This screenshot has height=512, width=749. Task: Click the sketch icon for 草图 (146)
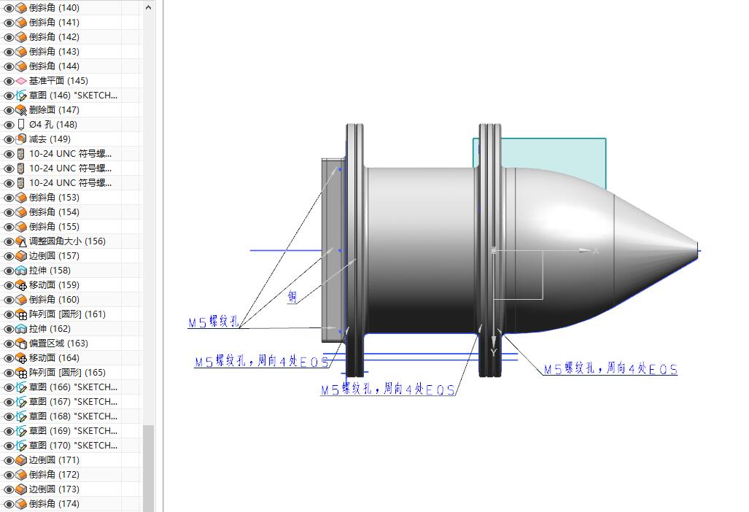coord(21,96)
